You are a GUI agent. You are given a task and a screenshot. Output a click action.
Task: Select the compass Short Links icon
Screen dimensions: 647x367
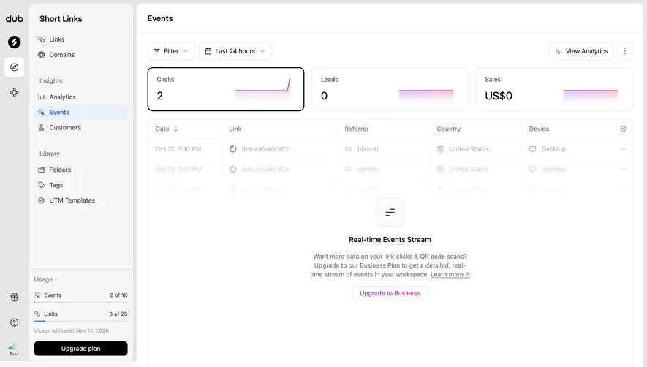pyautogui.click(x=14, y=67)
